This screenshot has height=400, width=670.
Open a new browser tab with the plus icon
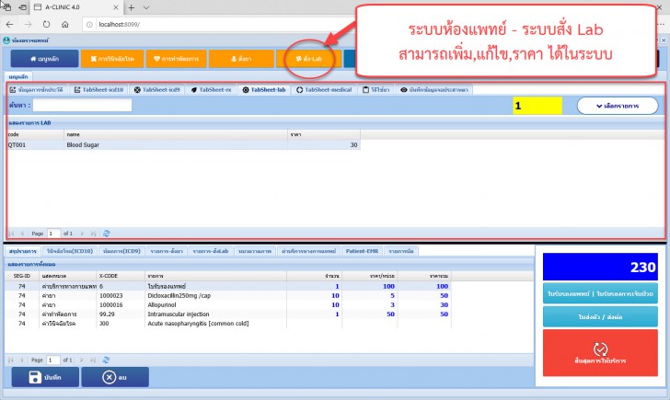pyautogui.click(x=132, y=7)
